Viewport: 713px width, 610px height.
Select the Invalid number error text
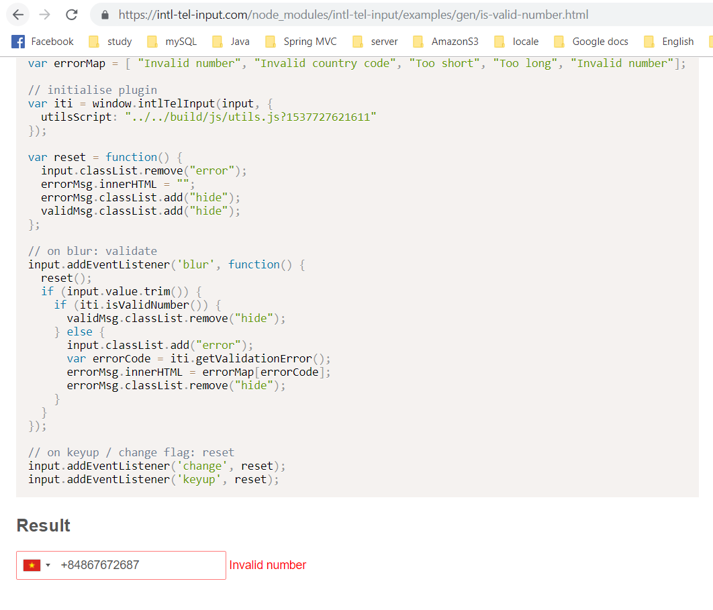click(267, 565)
